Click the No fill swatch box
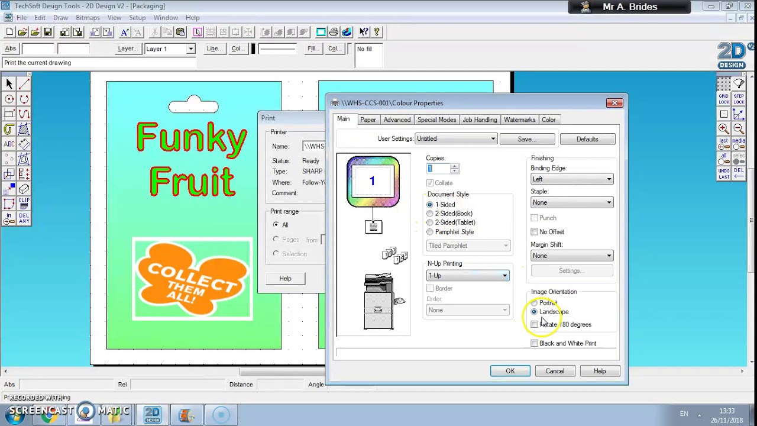 [369, 56]
